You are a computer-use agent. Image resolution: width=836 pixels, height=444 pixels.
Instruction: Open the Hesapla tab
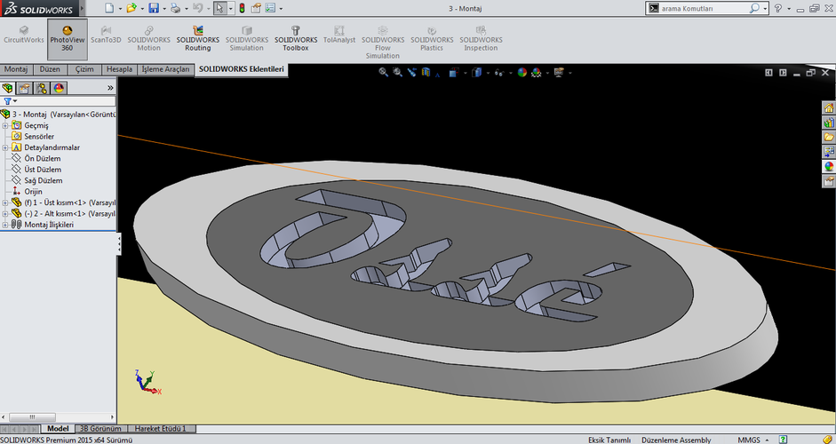[x=119, y=69]
